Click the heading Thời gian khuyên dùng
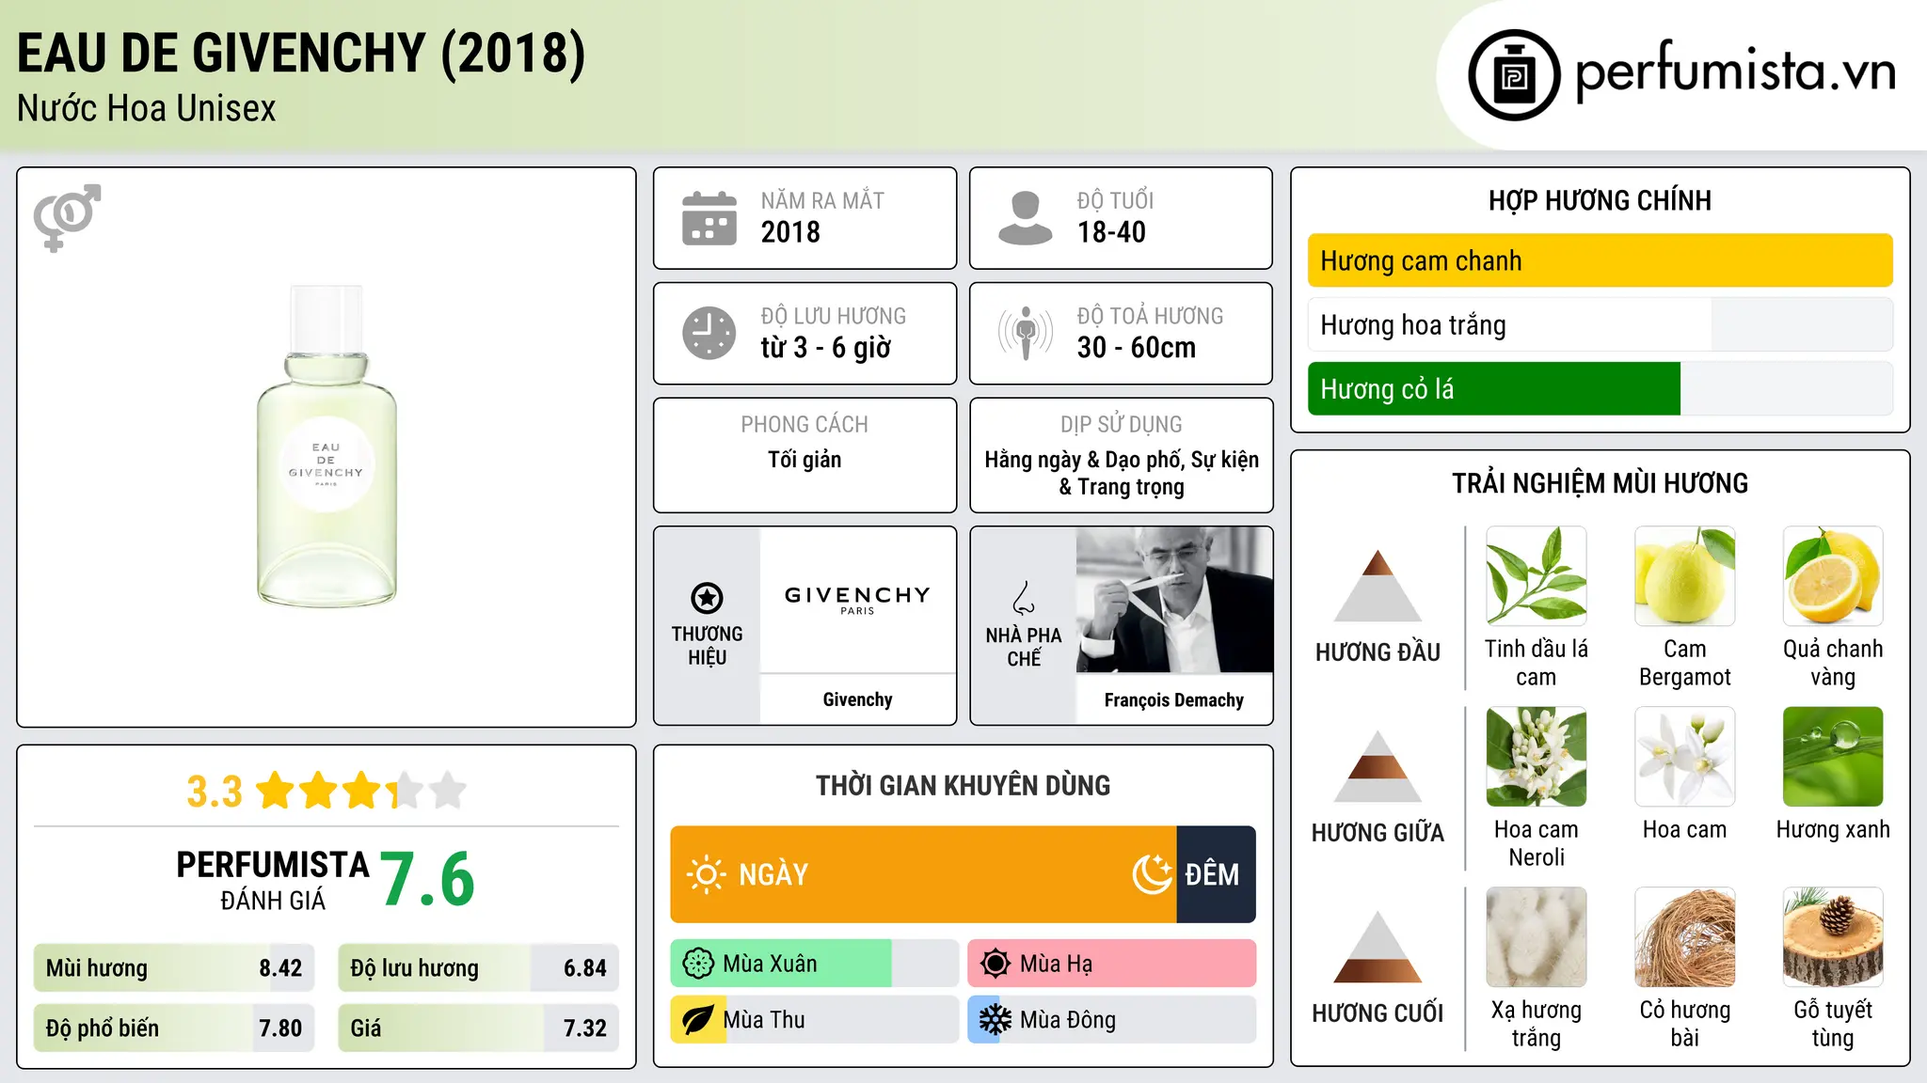The image size is (1927, 1083). tap(963, 785)
